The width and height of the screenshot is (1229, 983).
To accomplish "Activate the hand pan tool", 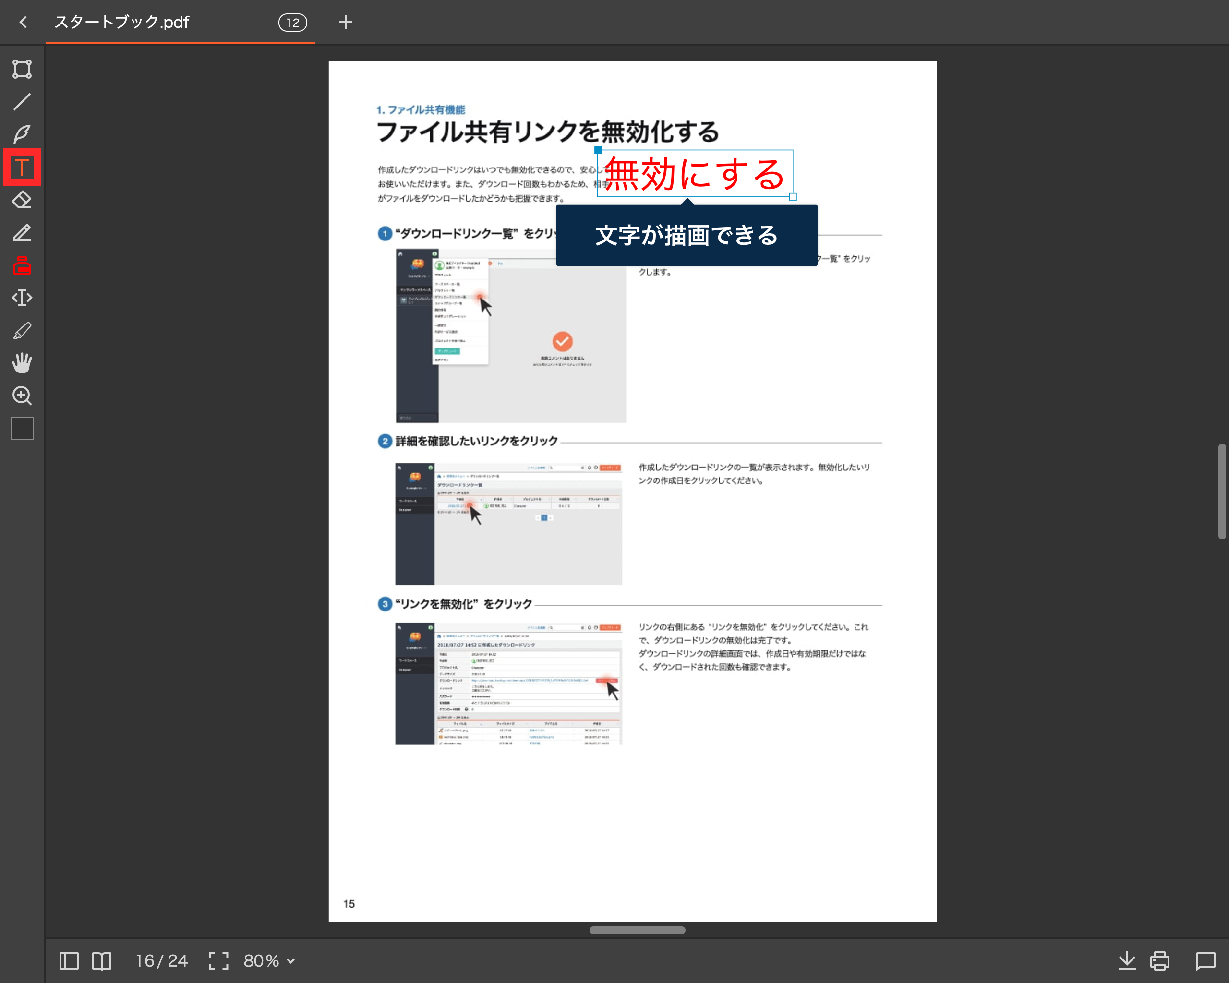I will [22, 363].
